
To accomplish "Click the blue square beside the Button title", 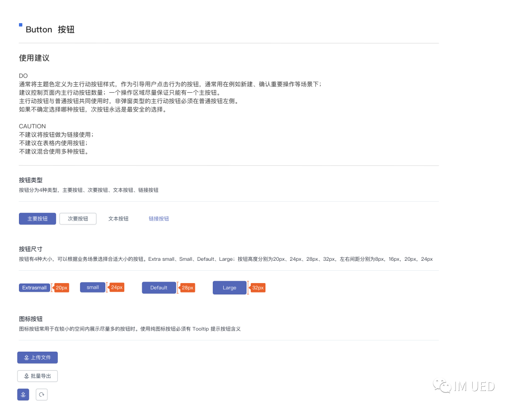I will pos(21,25).
